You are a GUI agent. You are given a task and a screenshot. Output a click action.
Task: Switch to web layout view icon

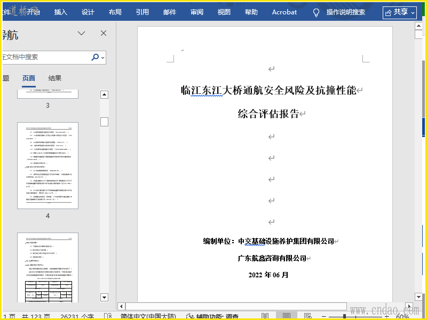308,316
